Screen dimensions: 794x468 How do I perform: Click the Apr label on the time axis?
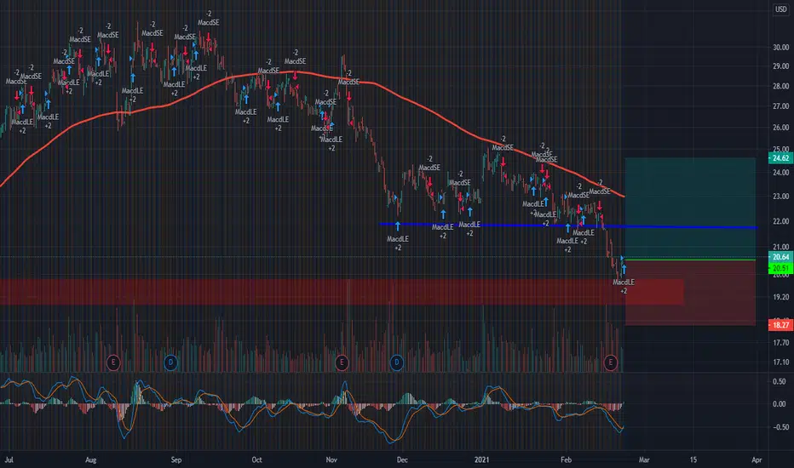coord(757,459)
